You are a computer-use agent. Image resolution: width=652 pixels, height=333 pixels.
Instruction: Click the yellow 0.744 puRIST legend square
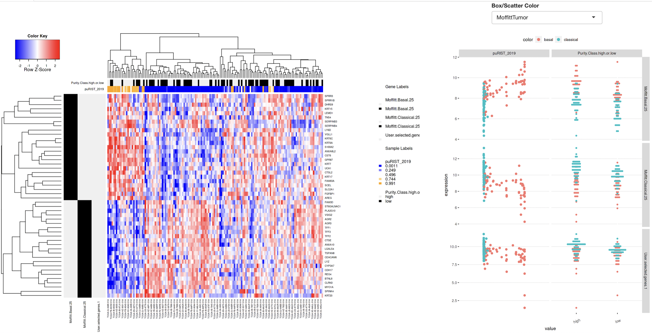[380, 179]
